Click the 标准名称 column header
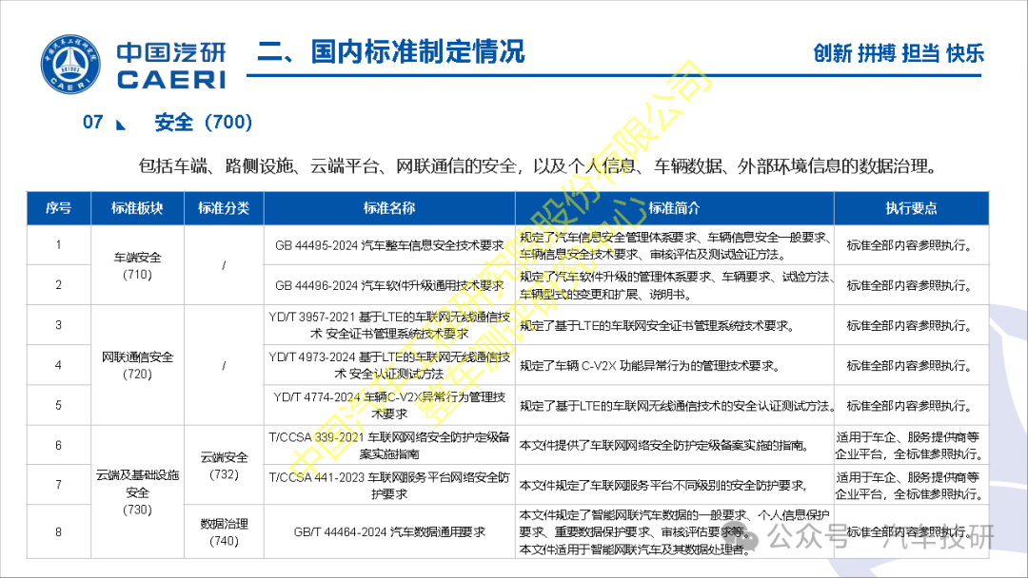This screenshot has width=1028, height=578. pyautogui.click(x=389, y=208)
